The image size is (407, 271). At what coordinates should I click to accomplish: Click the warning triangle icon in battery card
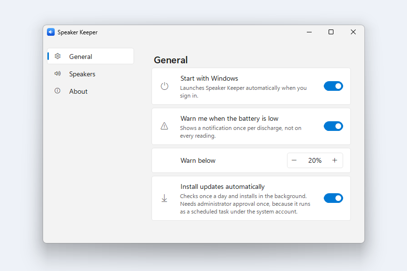click(x=165, y=126)
